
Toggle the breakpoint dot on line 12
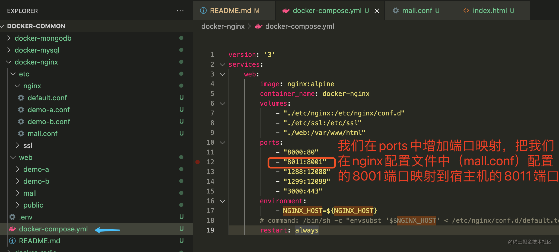tap(198, 162)
